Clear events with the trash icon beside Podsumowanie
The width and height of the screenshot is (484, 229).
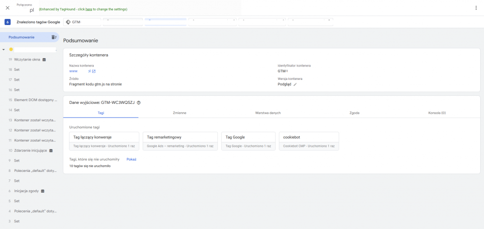click(54, 37)
